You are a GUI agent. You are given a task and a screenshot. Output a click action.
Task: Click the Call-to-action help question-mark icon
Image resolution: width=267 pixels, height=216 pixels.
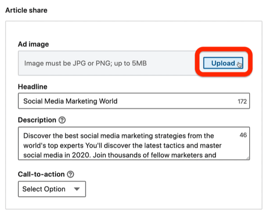coord(70,174)
